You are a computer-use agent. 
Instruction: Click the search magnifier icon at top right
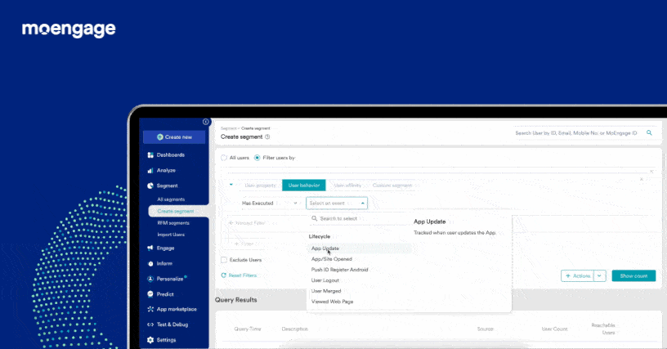tap(649, 133)
